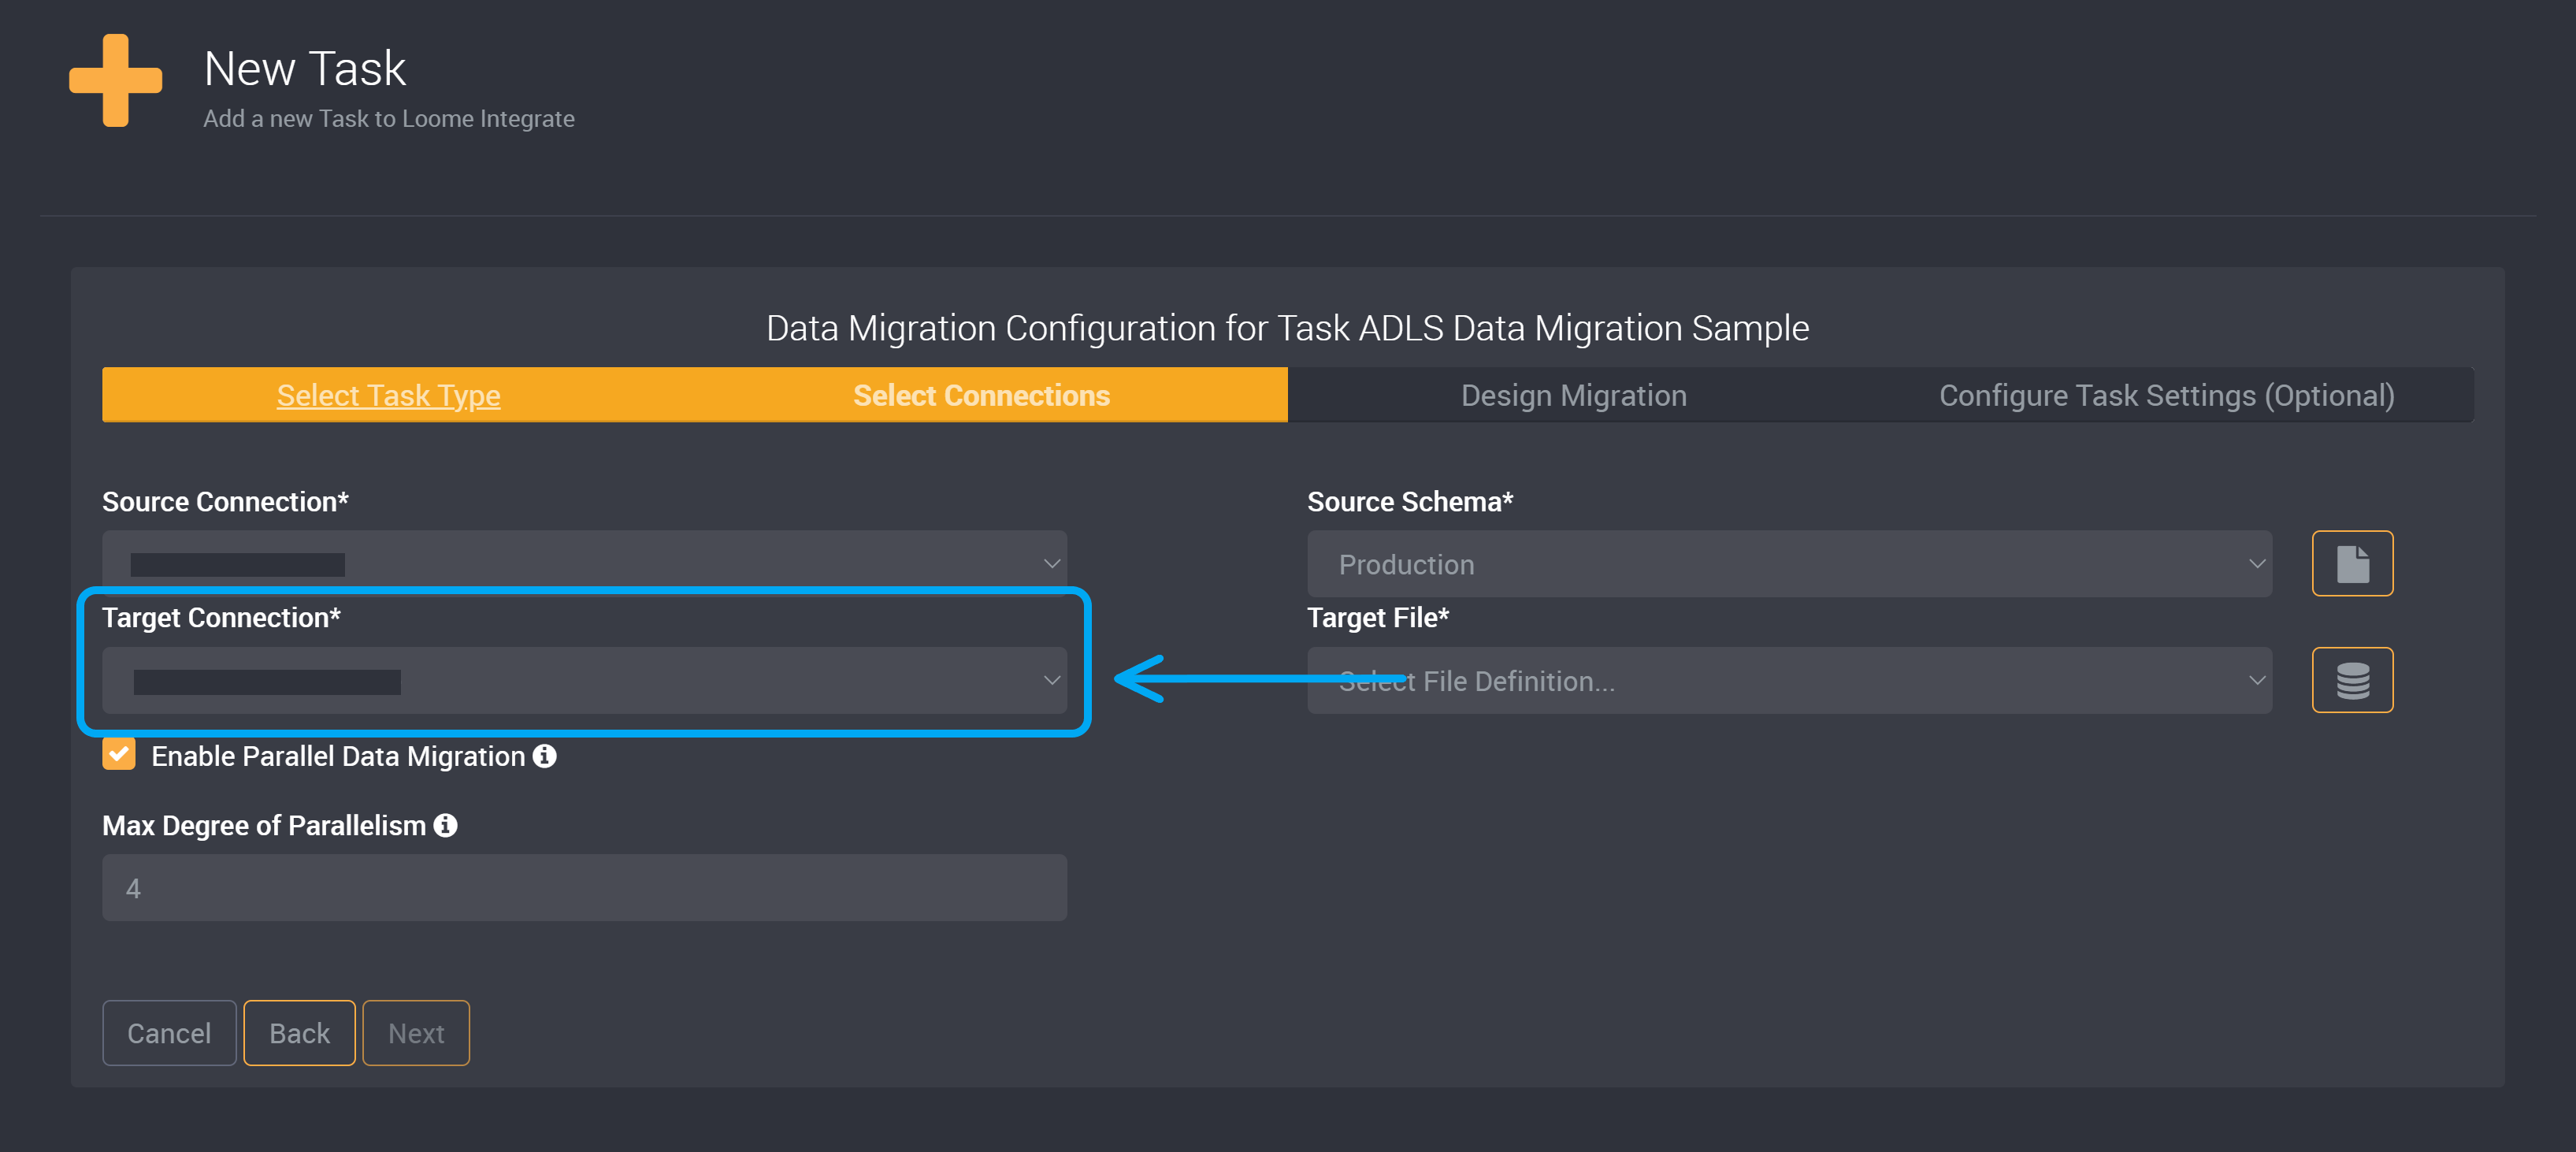Click the info icon next to Enable Parallel Data Migration
Screen dimensions: 2576x1152
545,756
